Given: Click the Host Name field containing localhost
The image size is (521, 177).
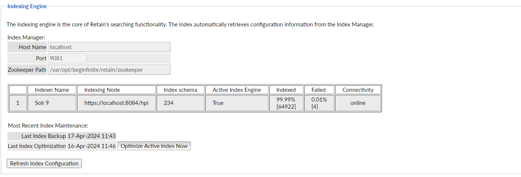Looking at the screenshot, I should click(x=109, y=47).
